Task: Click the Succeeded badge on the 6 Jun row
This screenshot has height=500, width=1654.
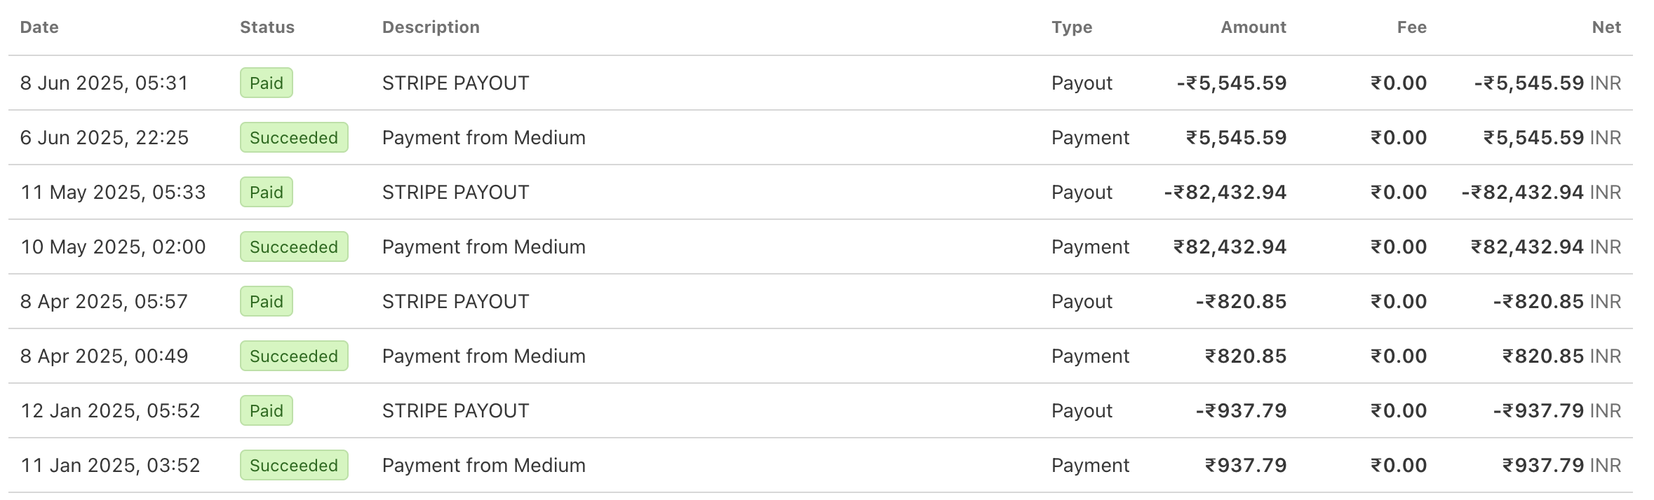Action: tap(294, 137)
